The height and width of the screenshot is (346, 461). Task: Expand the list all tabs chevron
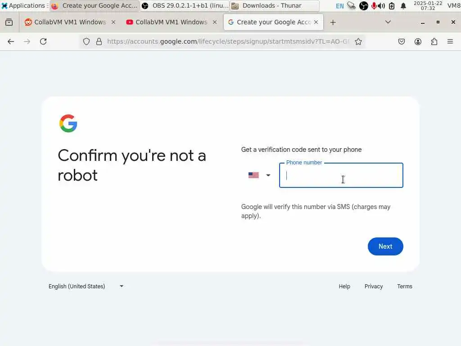point(388,22)
